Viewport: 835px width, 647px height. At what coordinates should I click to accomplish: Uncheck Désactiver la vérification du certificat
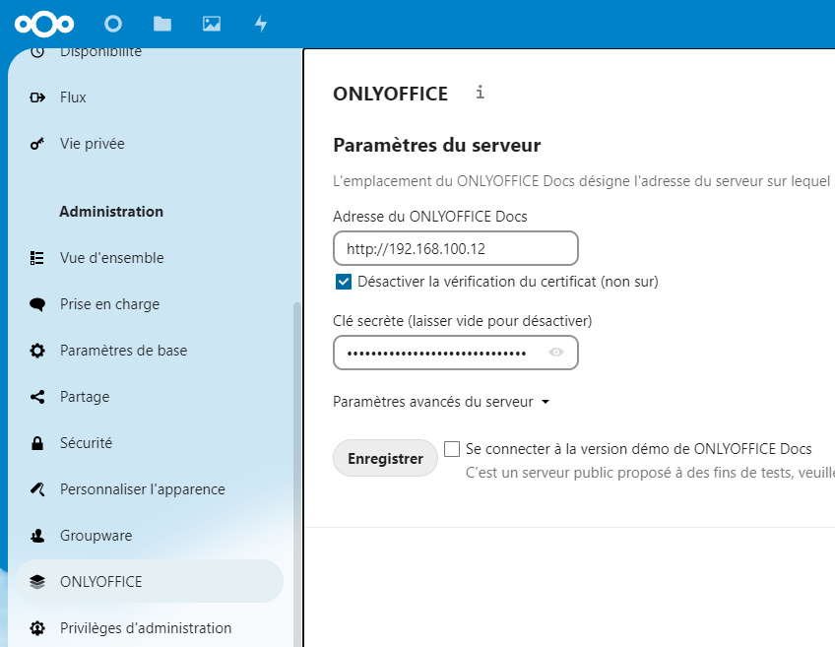344,282
